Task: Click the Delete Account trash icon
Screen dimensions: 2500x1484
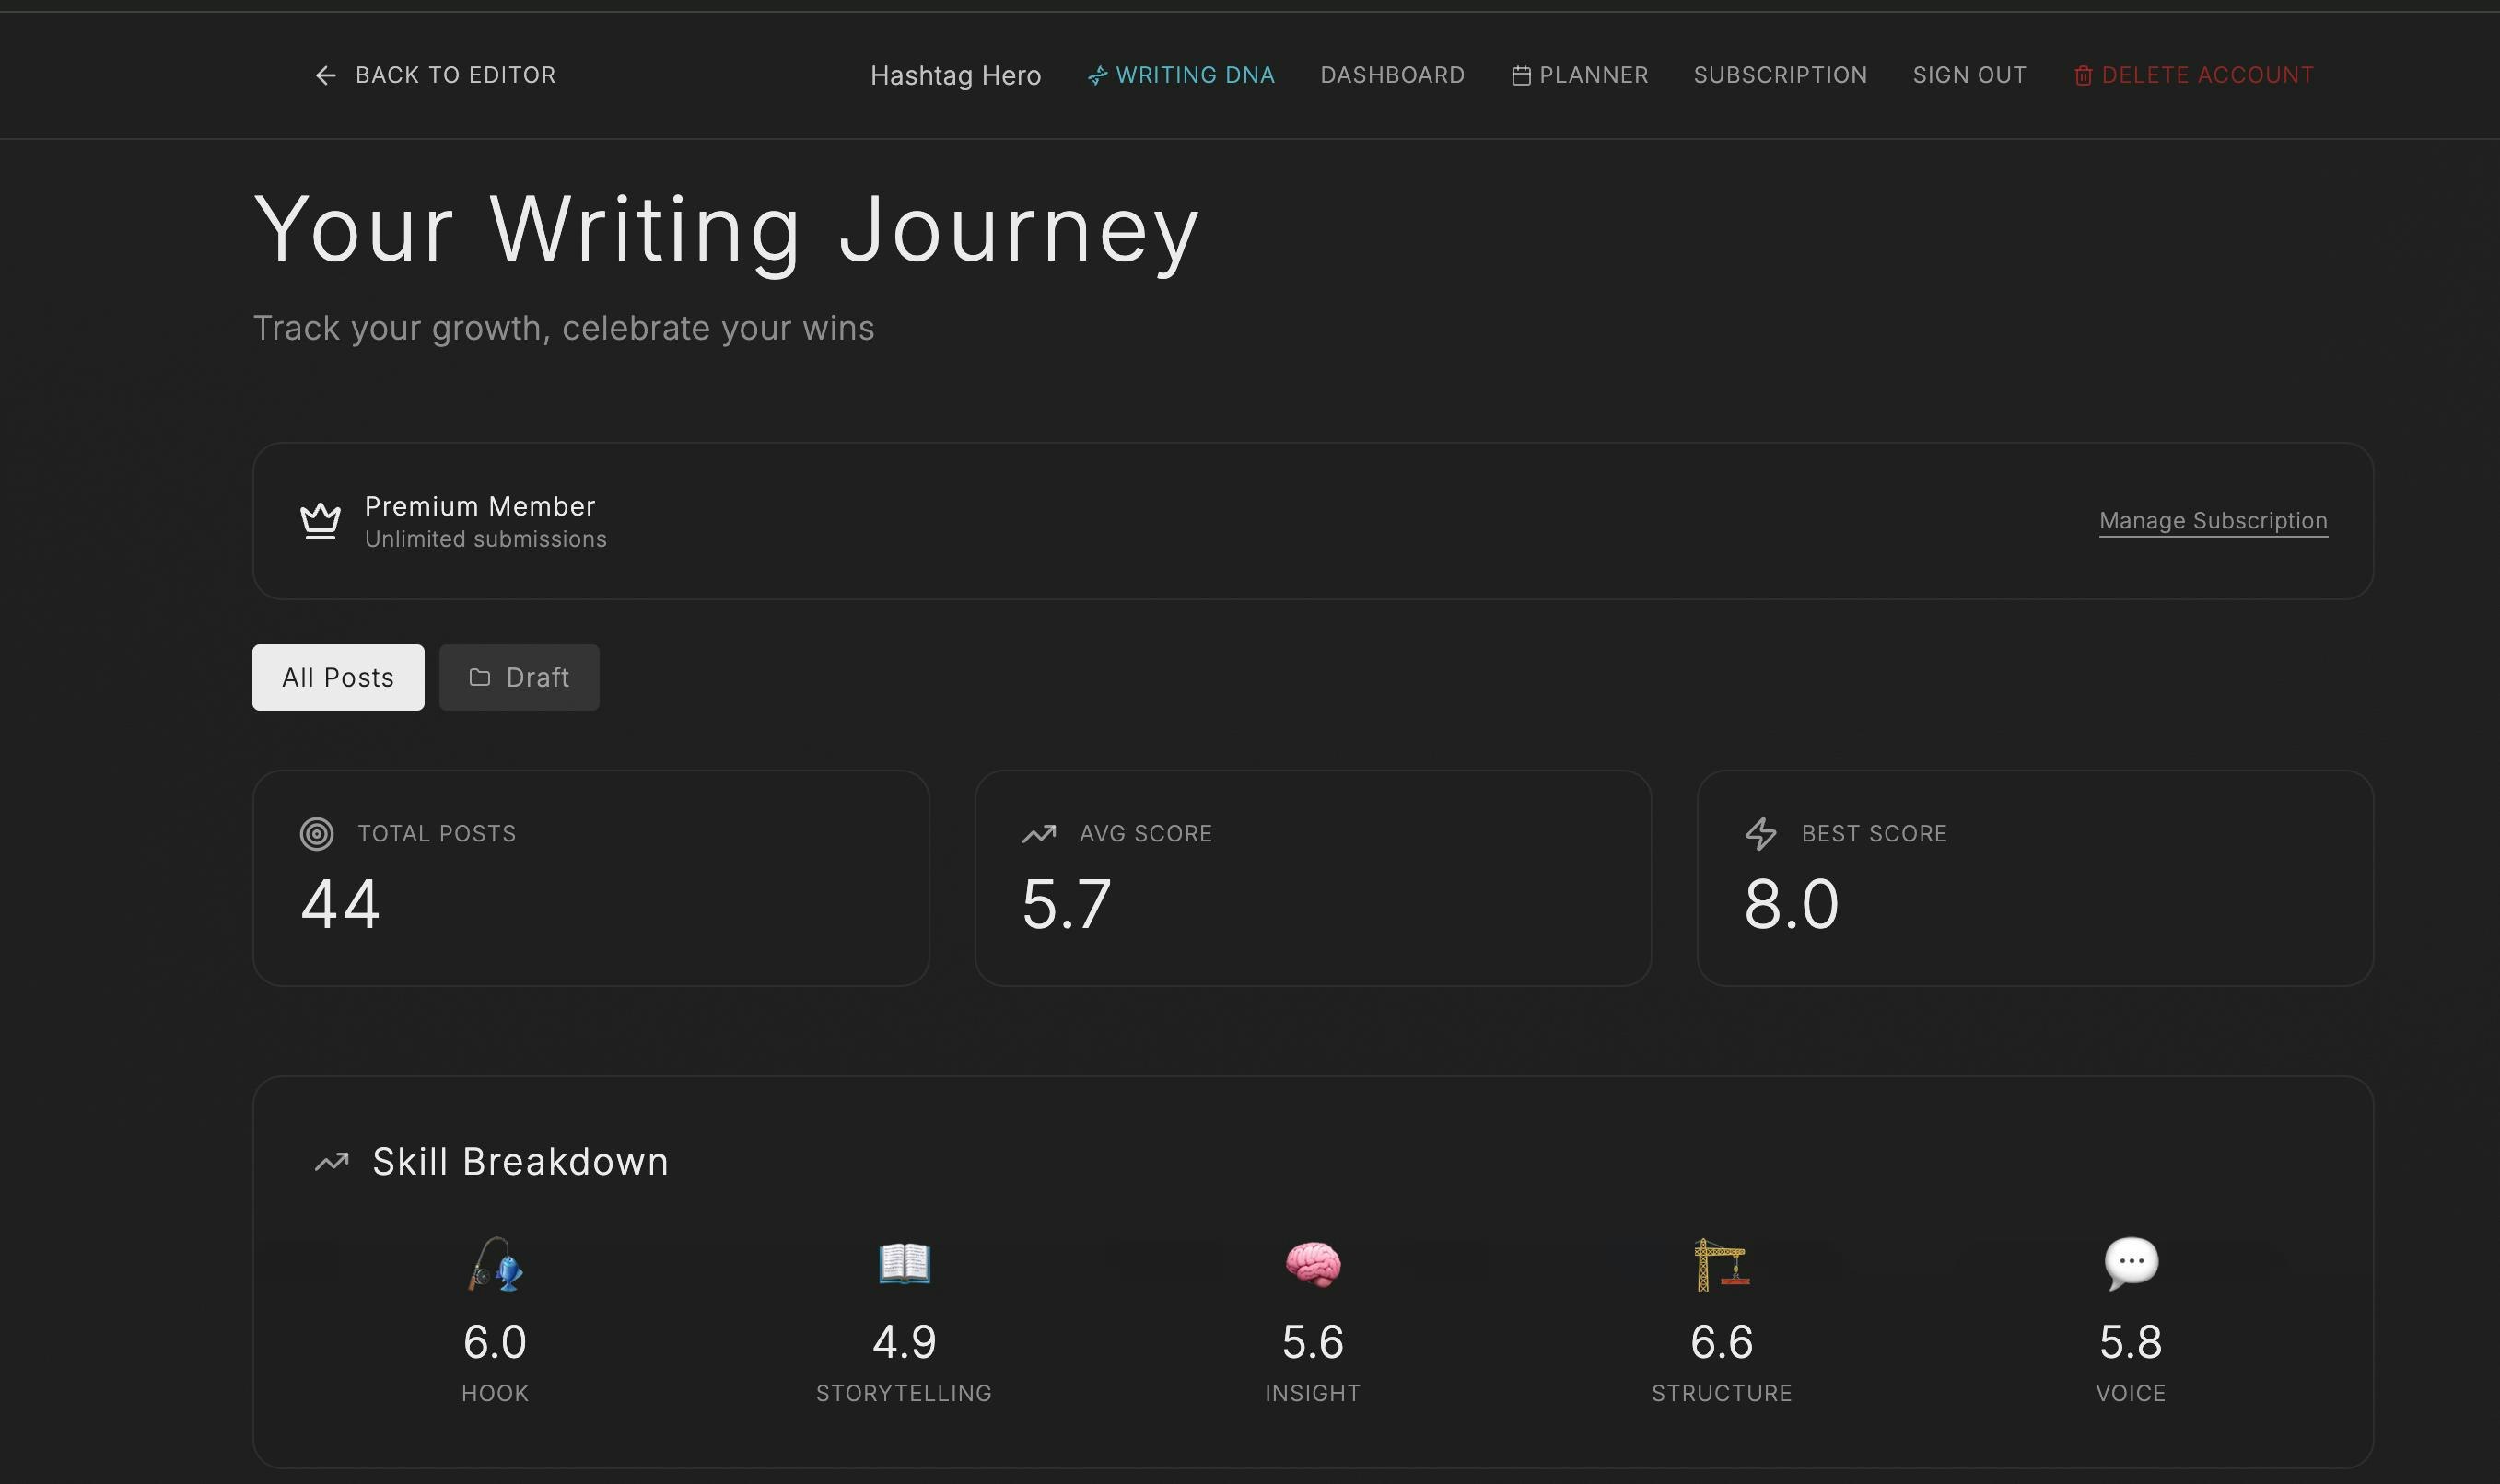Action: 2083,76
